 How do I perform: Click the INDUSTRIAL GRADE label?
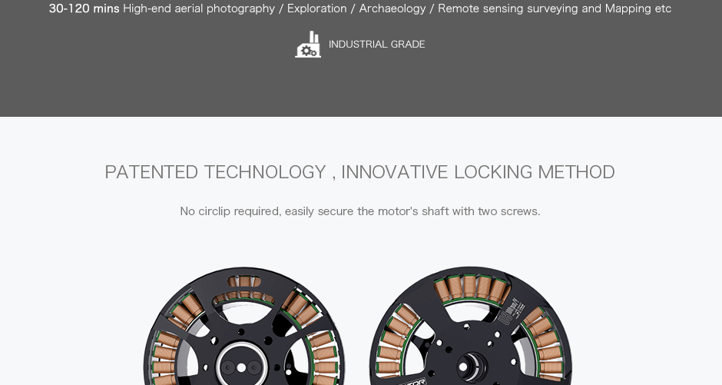(376, 45)
